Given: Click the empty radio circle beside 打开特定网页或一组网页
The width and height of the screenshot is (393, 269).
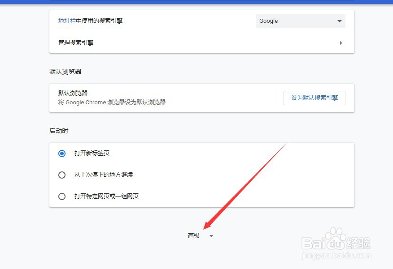Looking at the screenshot, I should click(x=61, y=196).
